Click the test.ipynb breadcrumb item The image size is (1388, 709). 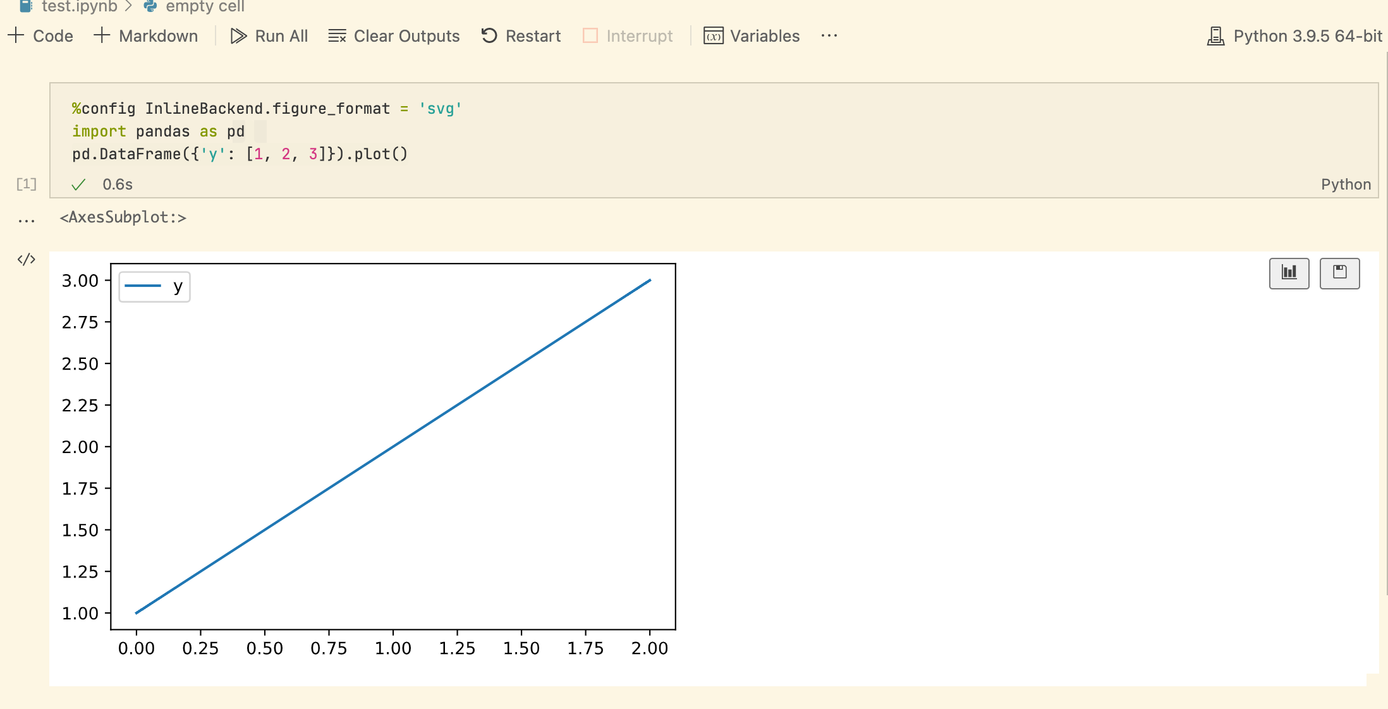(79, 6)
